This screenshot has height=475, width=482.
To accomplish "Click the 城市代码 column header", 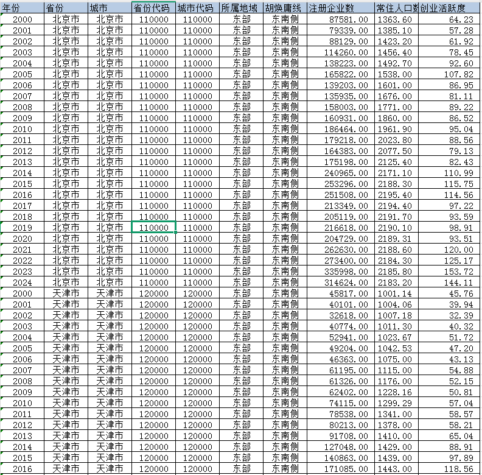I will tap(197, 8).
